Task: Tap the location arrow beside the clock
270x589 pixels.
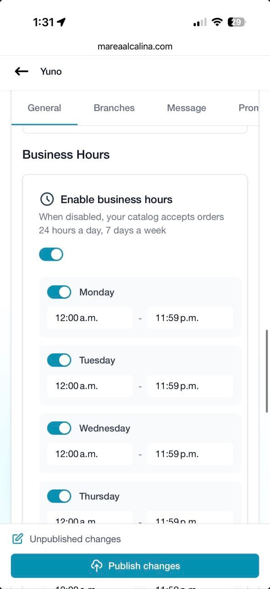Action: click(62, 21)
